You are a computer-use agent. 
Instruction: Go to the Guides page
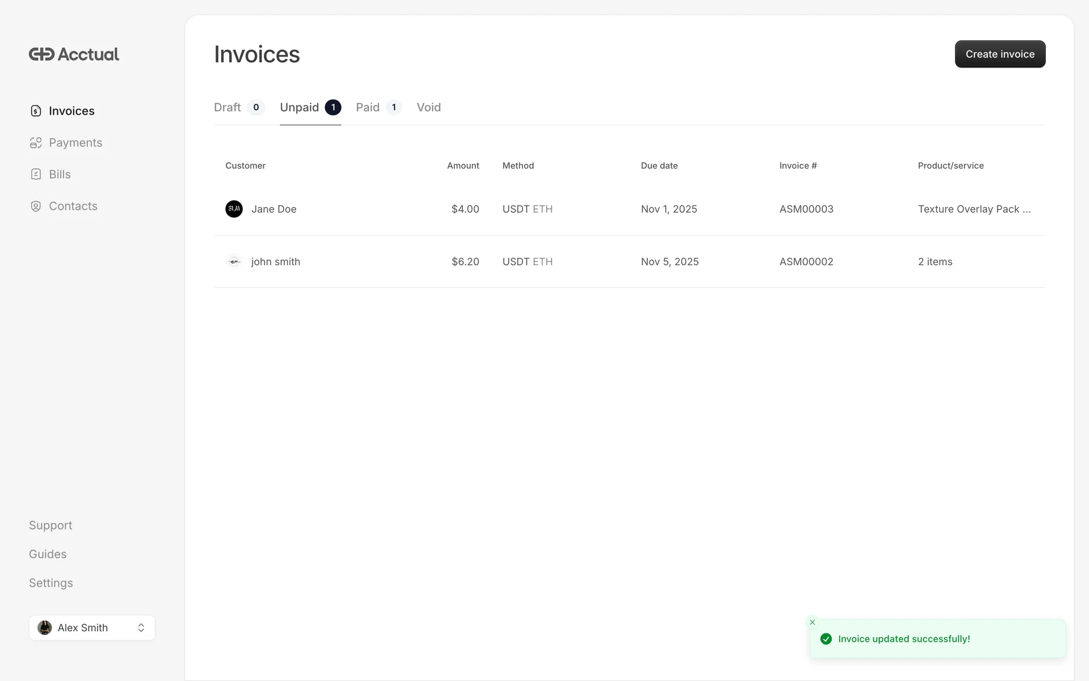48,554
